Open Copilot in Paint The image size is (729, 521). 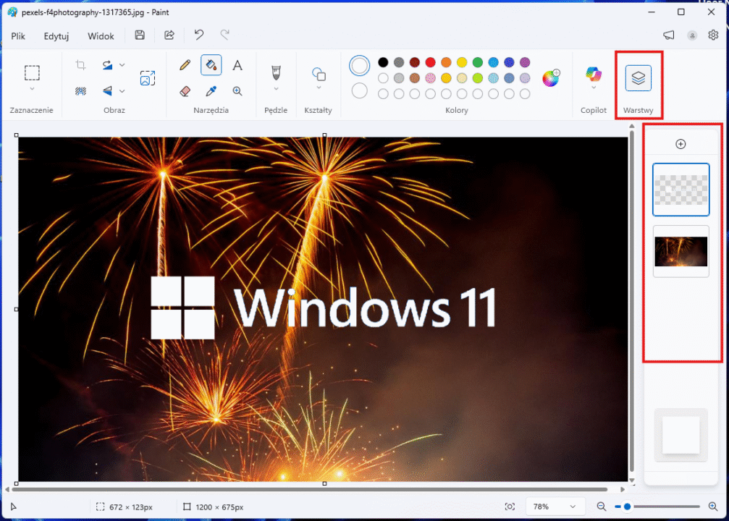click(593, 76)
